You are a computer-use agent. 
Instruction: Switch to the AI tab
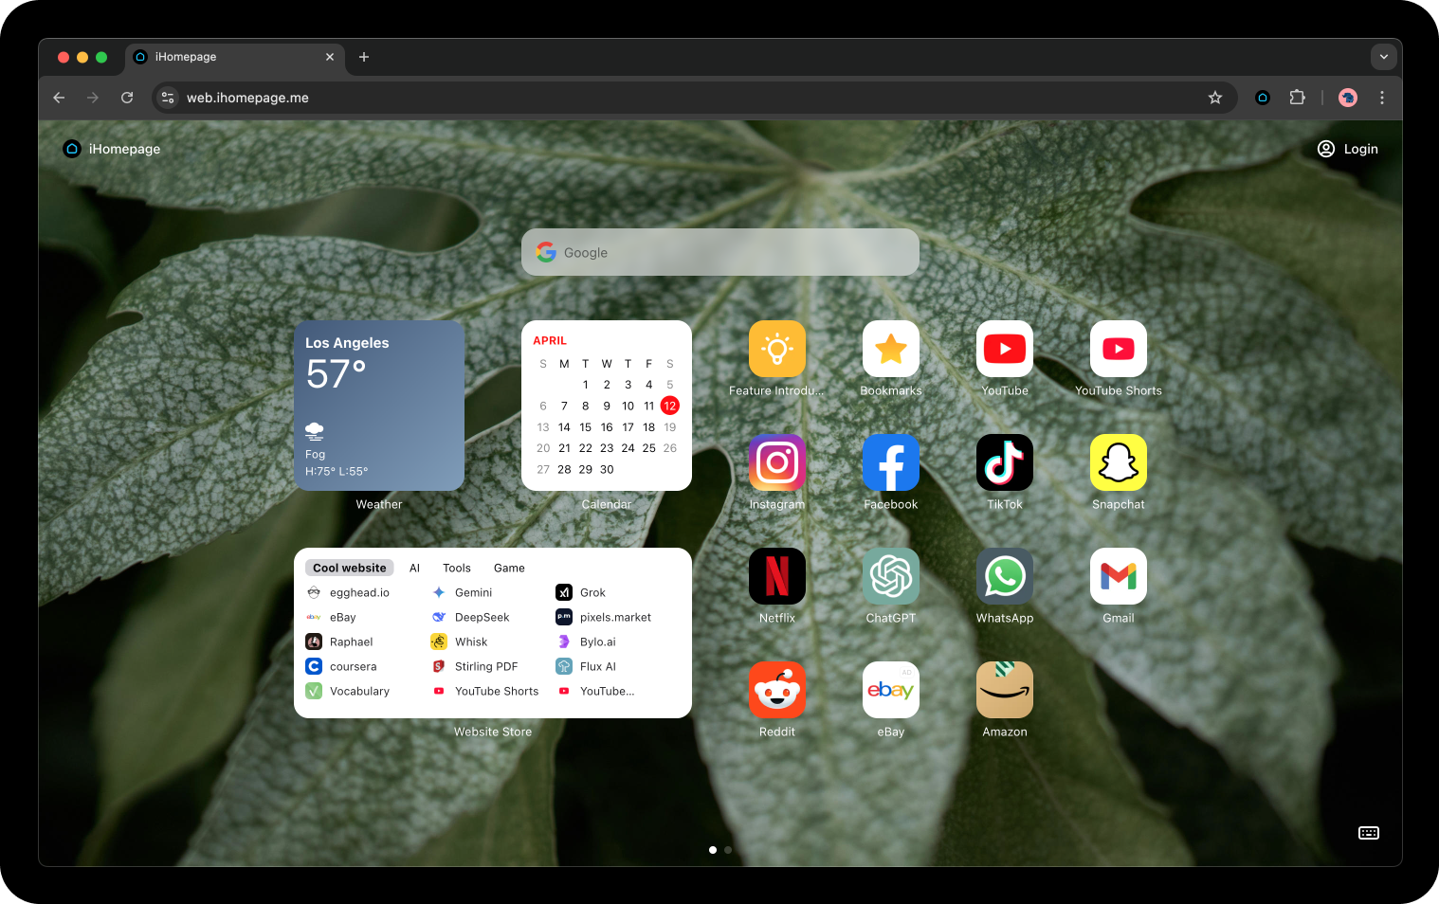pos(414,568)
